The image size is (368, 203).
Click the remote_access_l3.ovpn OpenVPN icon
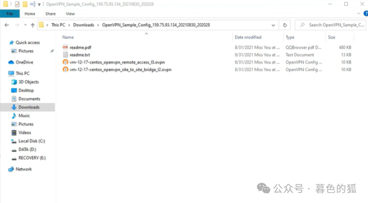coord(65,62)
